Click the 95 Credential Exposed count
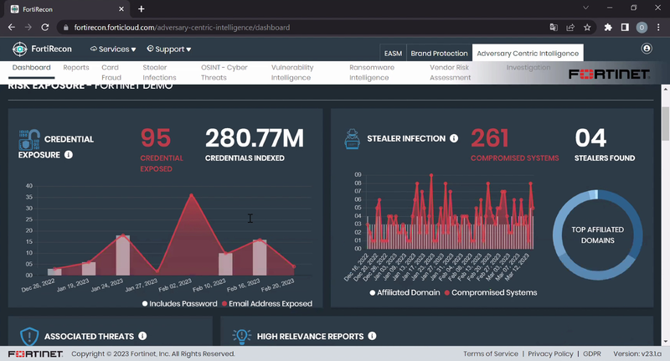Screen dimensions: 670x361 [x=156, y=138]
